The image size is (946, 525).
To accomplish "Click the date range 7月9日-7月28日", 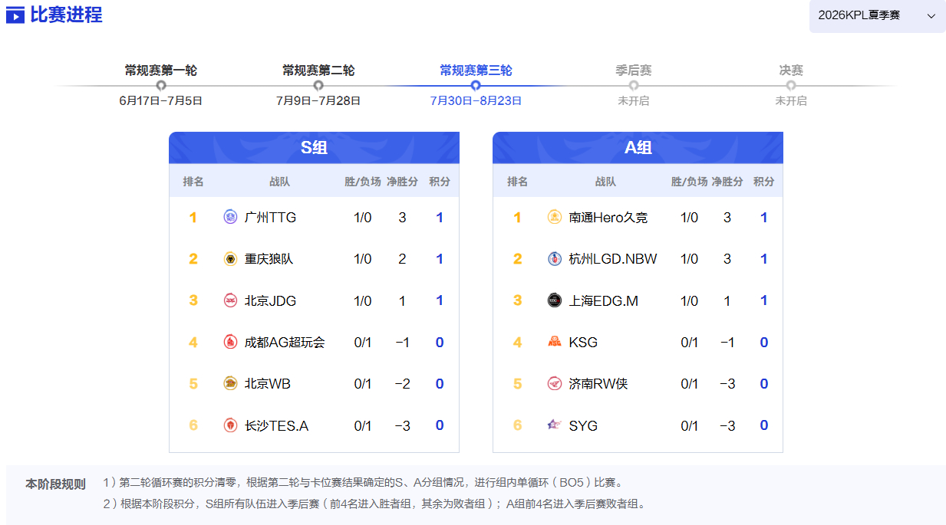I will click(318, 100).
